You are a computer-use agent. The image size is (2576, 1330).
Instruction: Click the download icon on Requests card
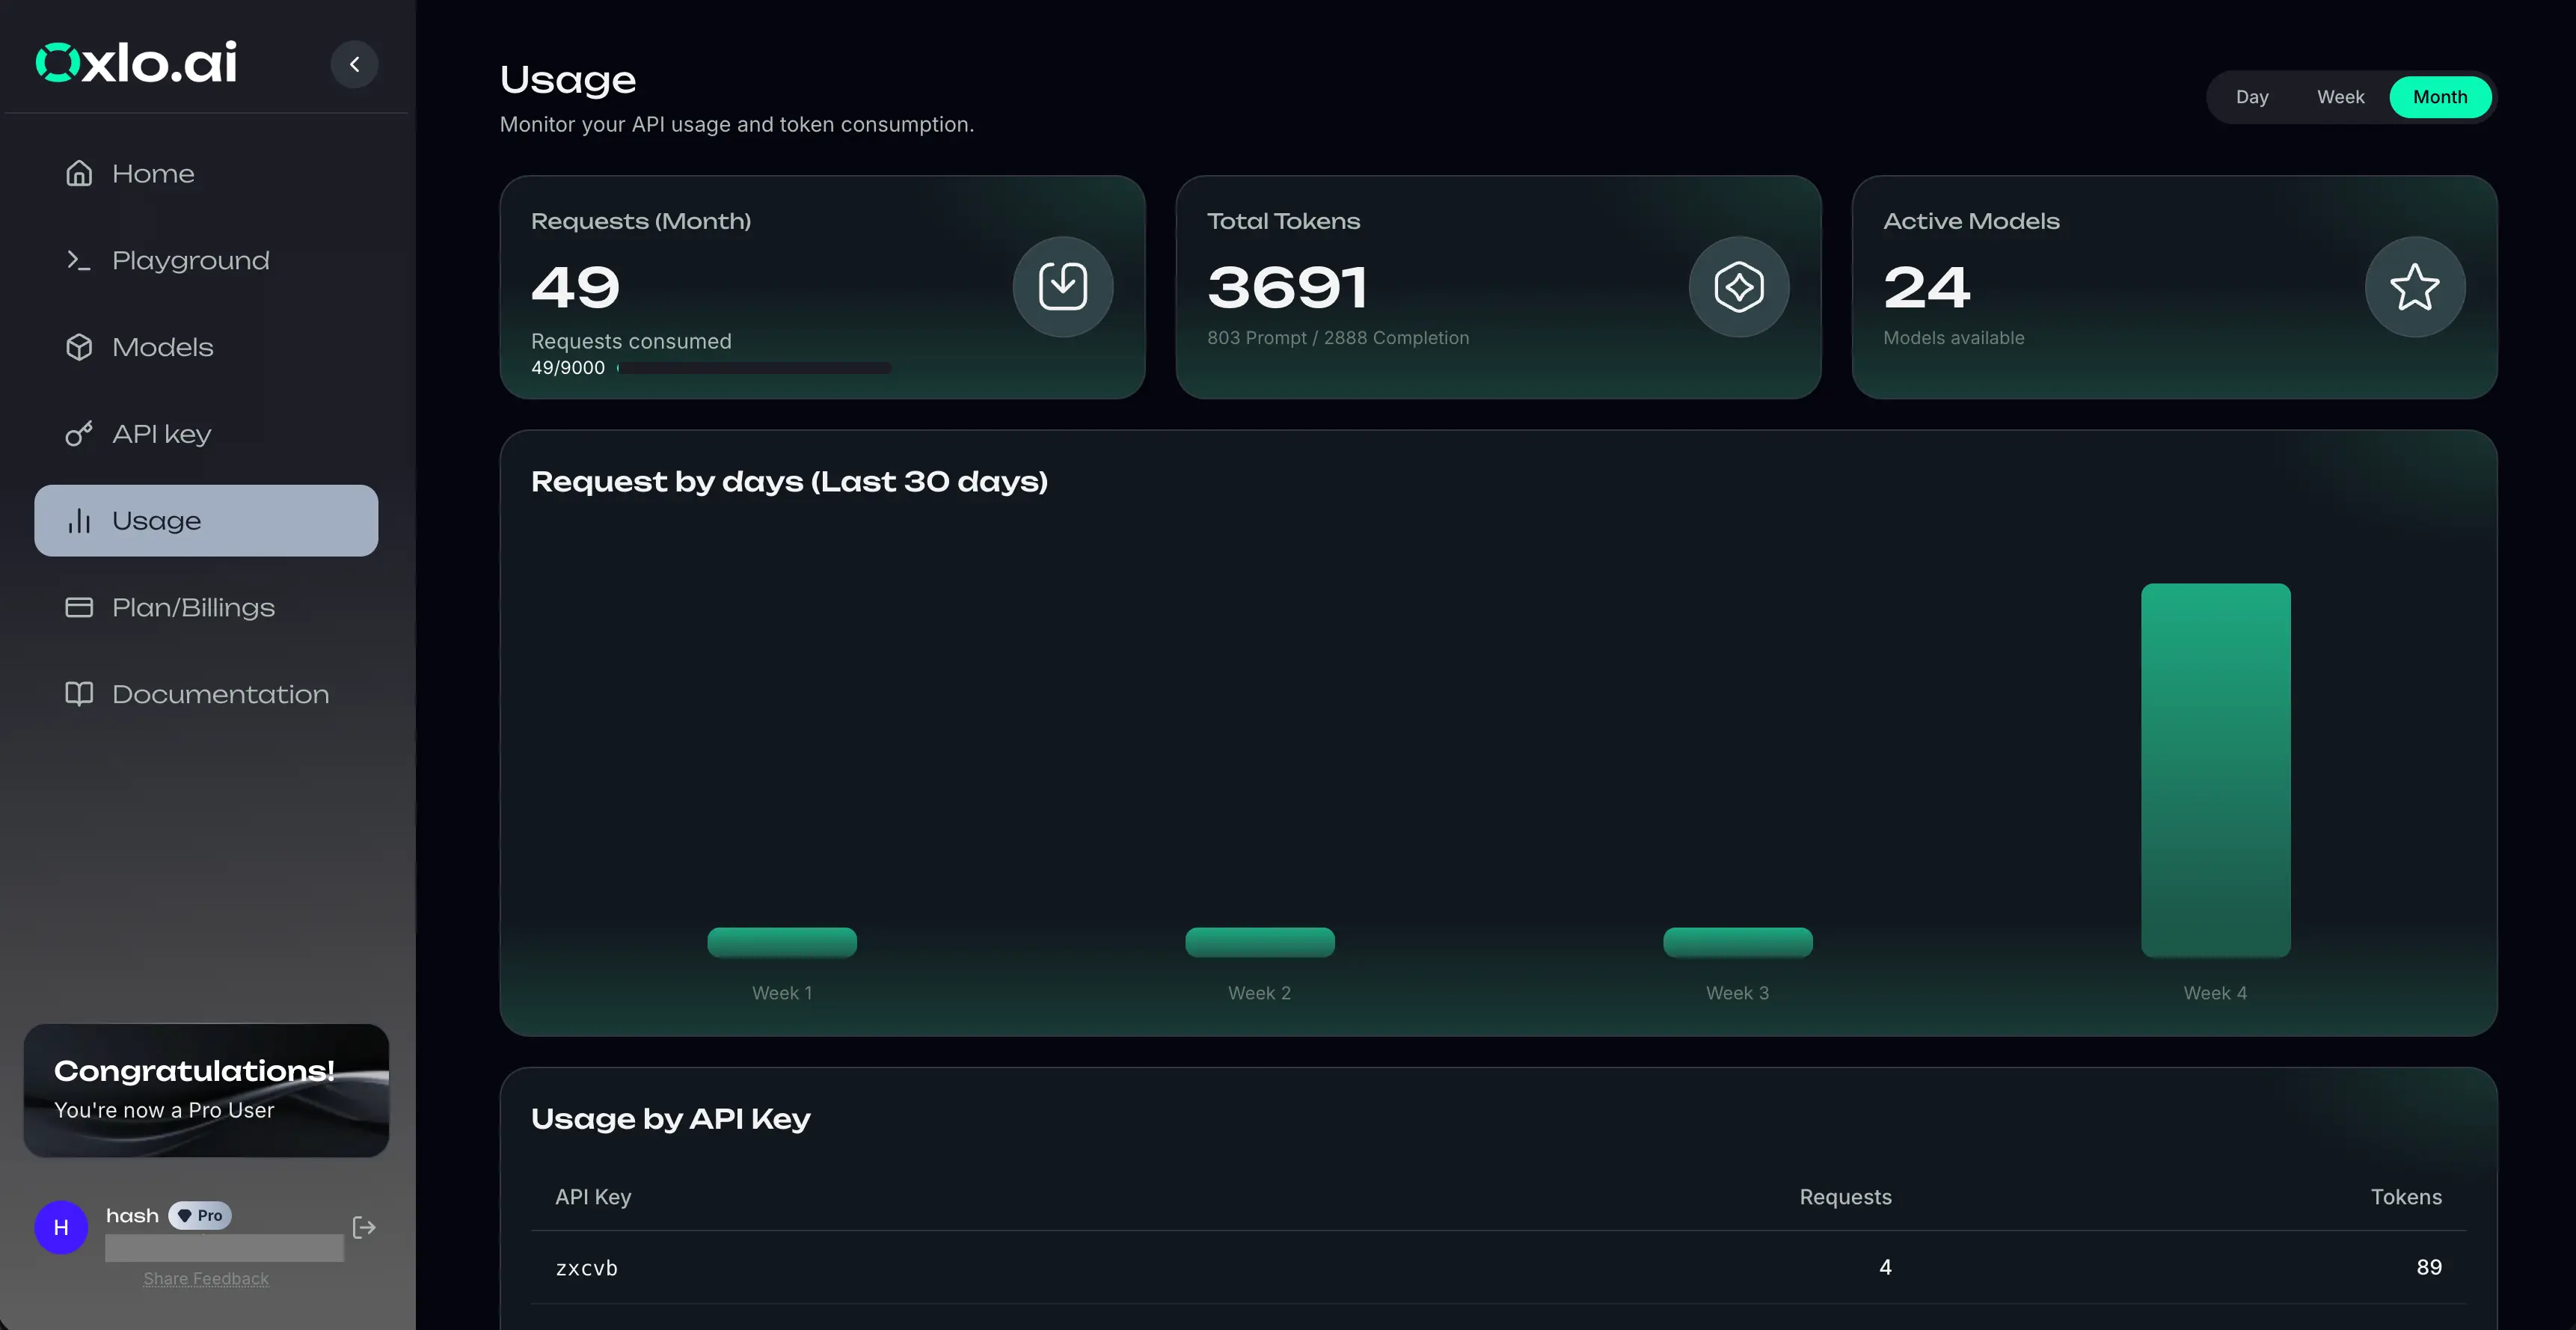pos(1063,286)
